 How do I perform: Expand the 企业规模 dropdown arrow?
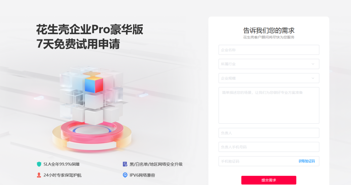(x=313, y=78)
